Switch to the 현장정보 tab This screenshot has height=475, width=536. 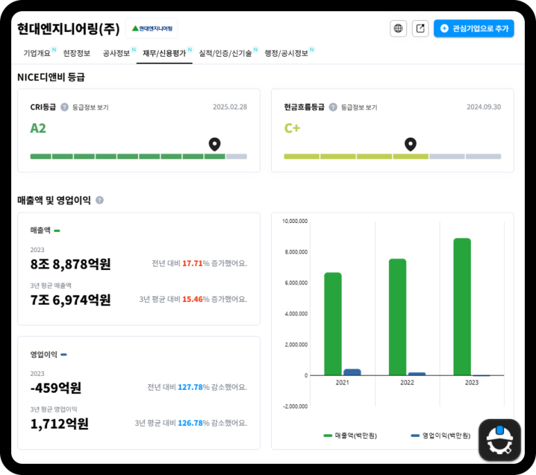(x=76, y=53)
